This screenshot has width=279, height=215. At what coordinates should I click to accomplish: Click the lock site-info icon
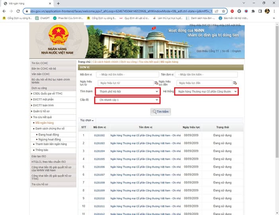27,11
